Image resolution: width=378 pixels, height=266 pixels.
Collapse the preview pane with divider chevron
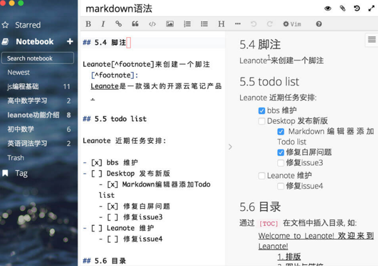(x=230, y=147)
